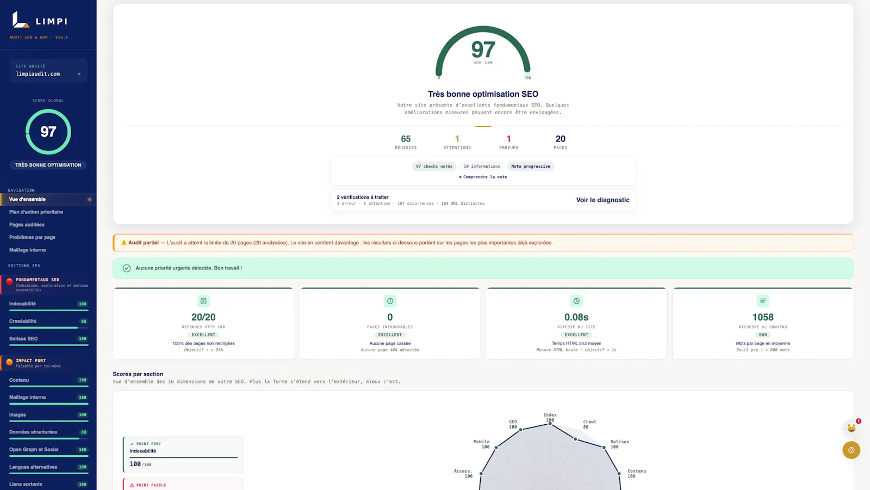Click the 65 Réussies stat
Image resolution: width=870 pixels, height=490 pixels.
pos(406,142)
